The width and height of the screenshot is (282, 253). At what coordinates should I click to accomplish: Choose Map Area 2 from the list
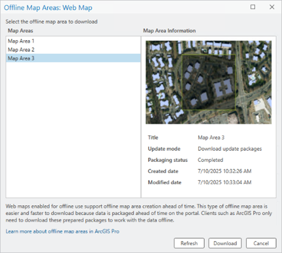(x=21, y=49)
